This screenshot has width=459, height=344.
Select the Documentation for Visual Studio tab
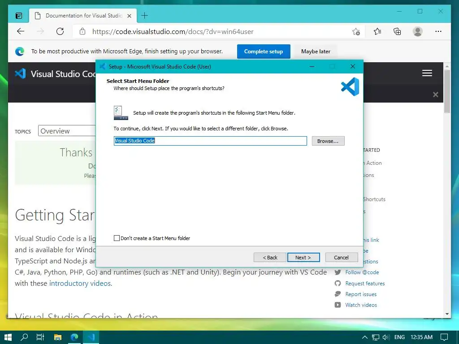[83, 16]
